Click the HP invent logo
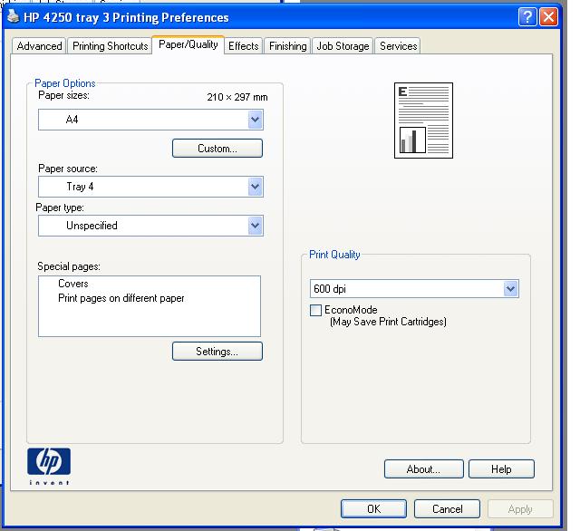The width and height of the screenshot is (580, 531). coord(49,466)
